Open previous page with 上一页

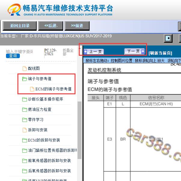(x=94, y=51)
